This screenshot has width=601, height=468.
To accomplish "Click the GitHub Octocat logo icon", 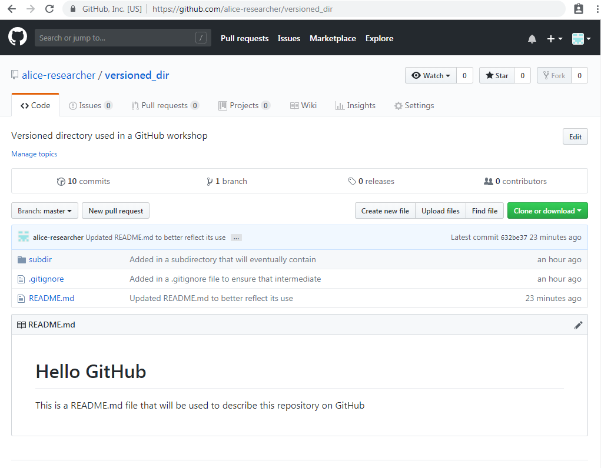I will tap(18, 37).
